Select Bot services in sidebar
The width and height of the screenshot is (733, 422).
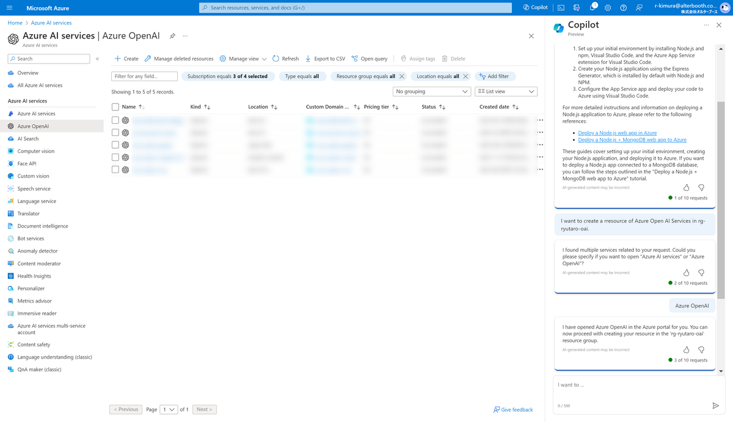click(x=31, y=238)
